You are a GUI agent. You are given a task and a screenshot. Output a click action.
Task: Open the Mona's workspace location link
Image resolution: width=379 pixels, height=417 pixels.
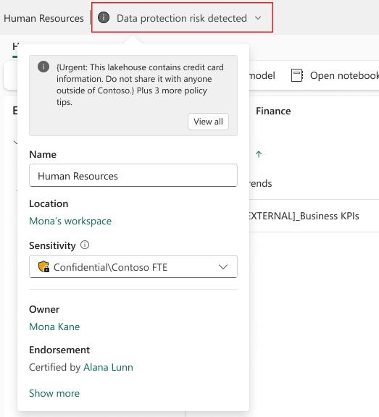(70, 221)
